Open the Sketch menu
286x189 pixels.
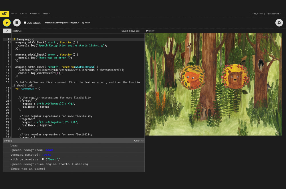pos(35,14)
